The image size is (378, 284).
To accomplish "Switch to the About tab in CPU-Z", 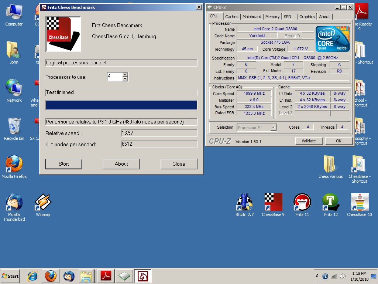I will click(324, 17).
